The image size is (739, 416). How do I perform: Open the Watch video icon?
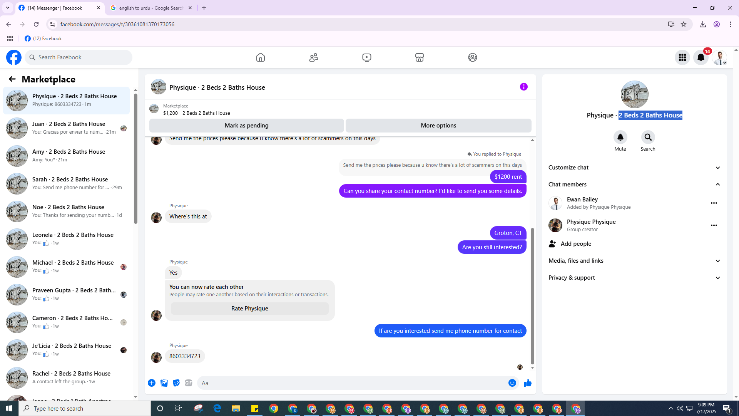click(367, 57)
